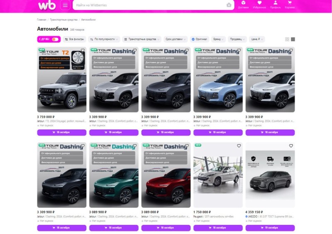The width and height of the screenshot is (332, 234).
Task: Open Избранное favorites heart in header
Action: click(259, 5)
